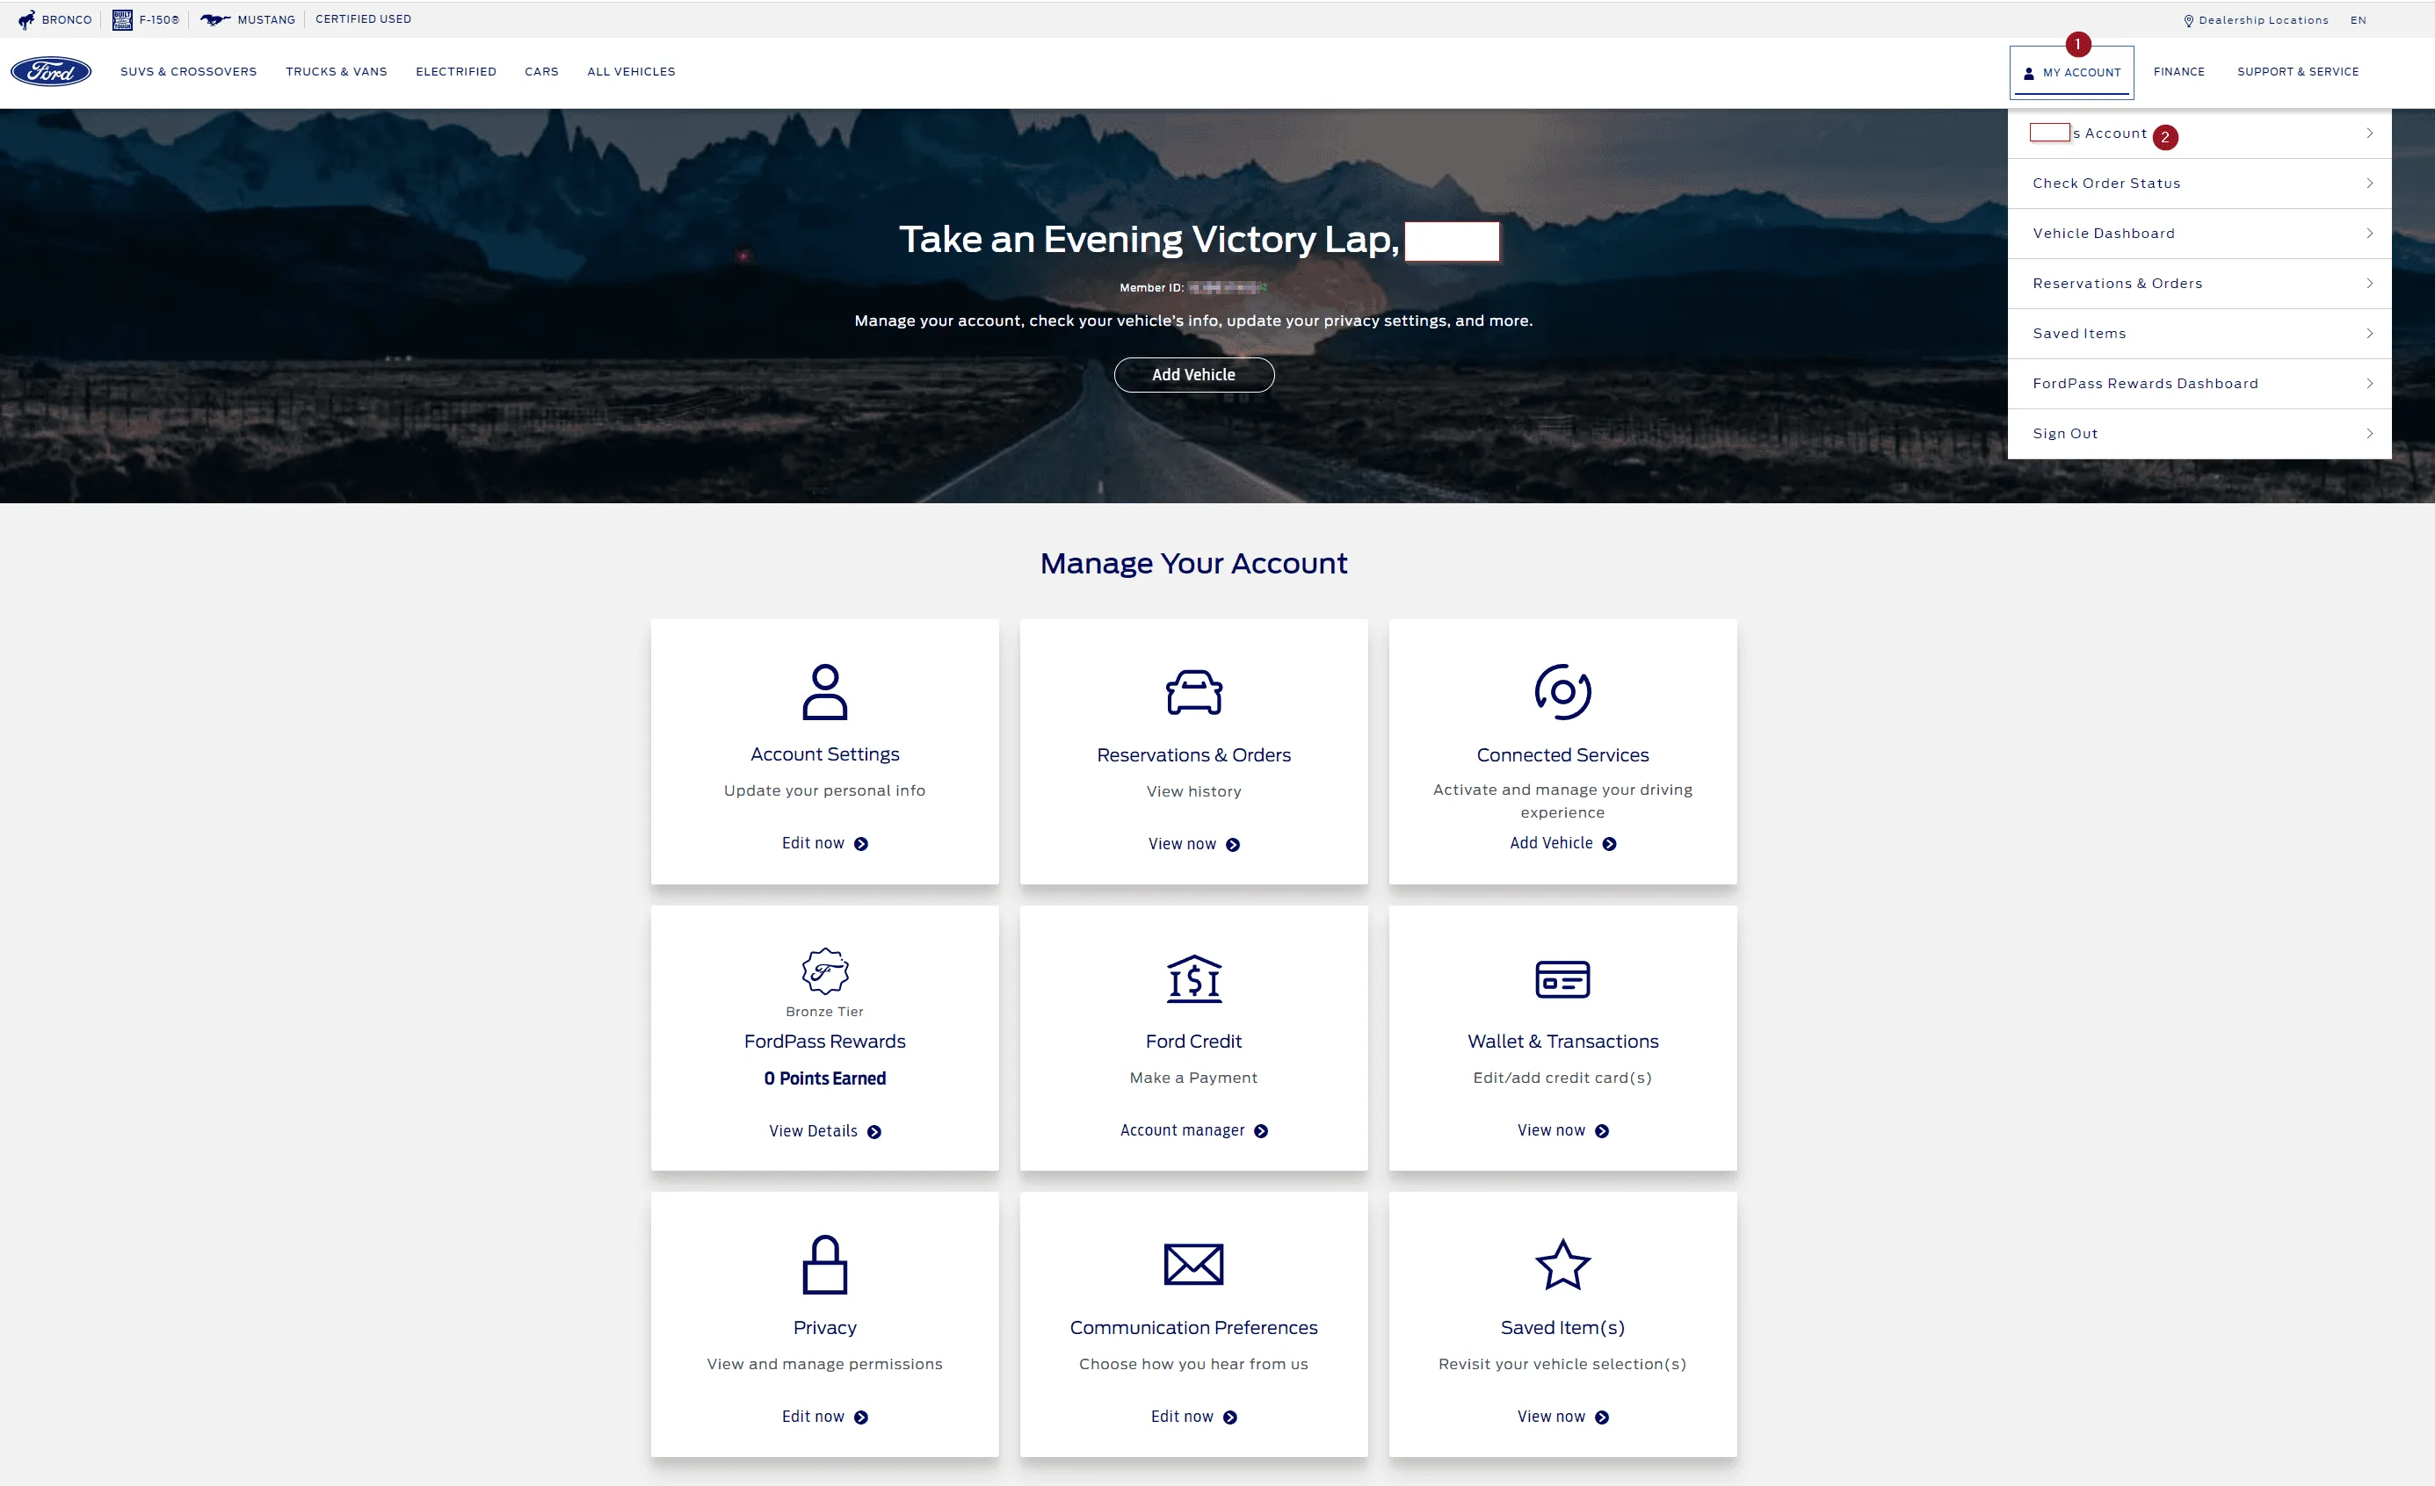Image resolution: width=2435 pixels, height=1486 pixels.
Task: Click the arrow icon beside View Details
Action: (874, 1133)
